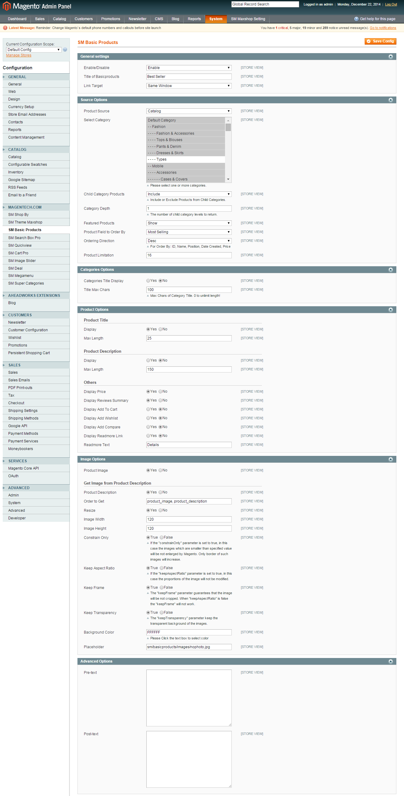Click Get help for this page

coord(377,19)
